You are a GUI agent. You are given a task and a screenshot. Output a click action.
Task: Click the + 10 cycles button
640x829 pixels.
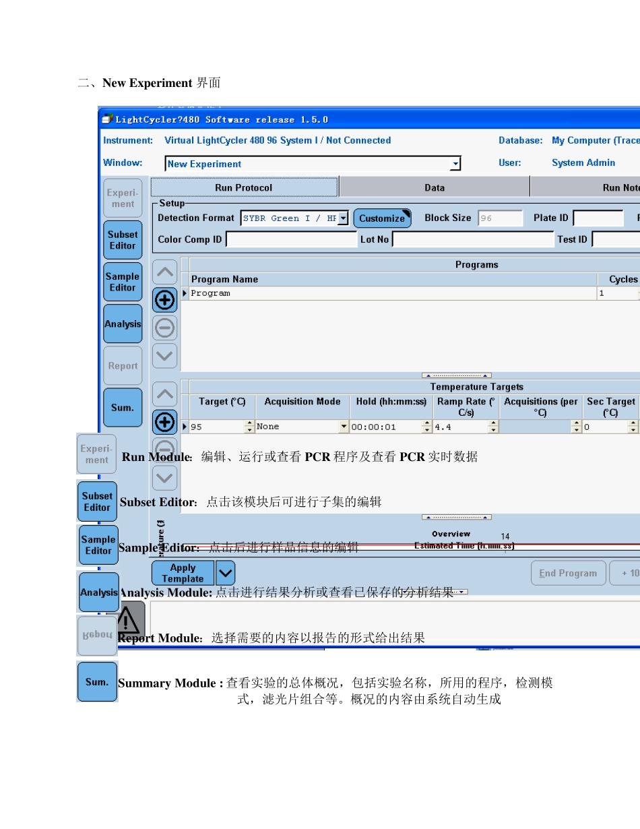(625, 574)
